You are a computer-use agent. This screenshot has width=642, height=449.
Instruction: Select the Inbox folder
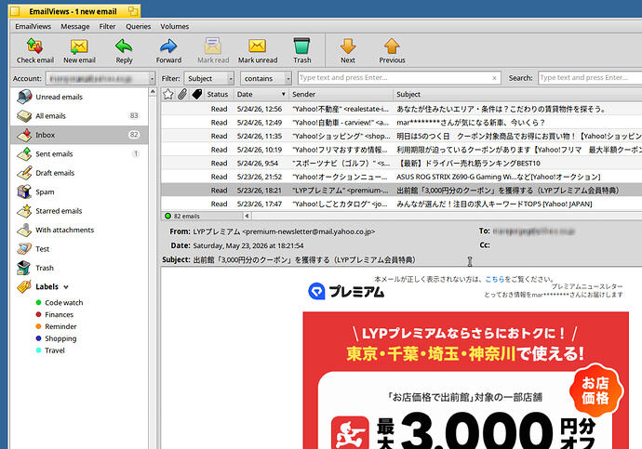[79, 135]
